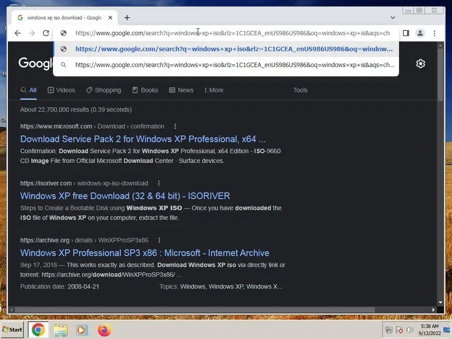Click the volume speaker tray icon
This screenshot has height=339, width=452.
click(410, 330)
